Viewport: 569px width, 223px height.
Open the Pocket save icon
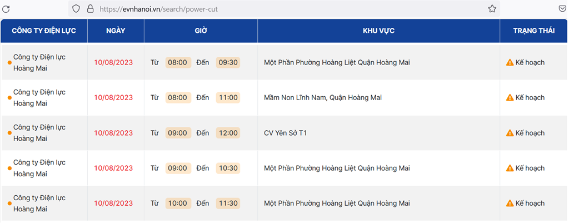(562, 9)
